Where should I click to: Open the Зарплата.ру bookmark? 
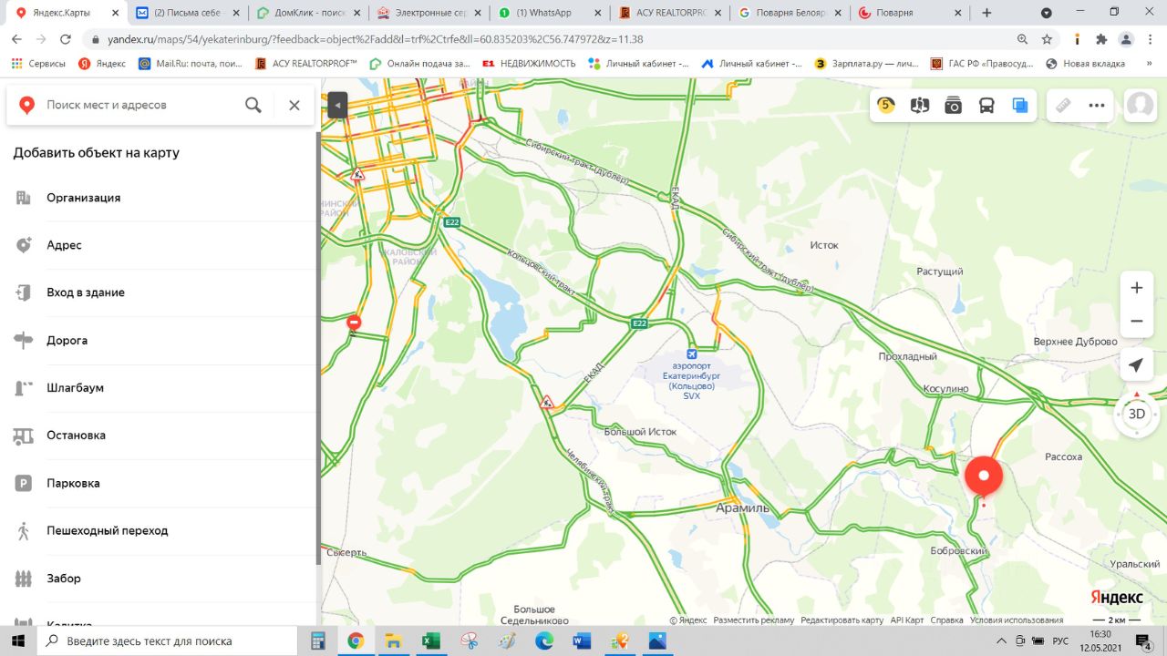click(x=866, y=64)
